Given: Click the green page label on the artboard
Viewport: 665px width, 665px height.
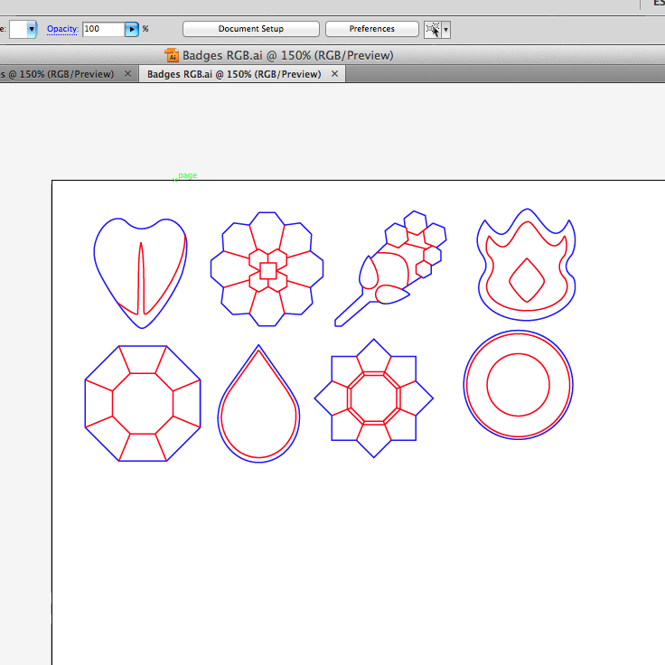Looking at the screenshot, I should (x=187, y=175).
